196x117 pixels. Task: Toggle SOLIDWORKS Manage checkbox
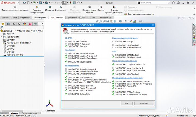[x=113, y=41]
